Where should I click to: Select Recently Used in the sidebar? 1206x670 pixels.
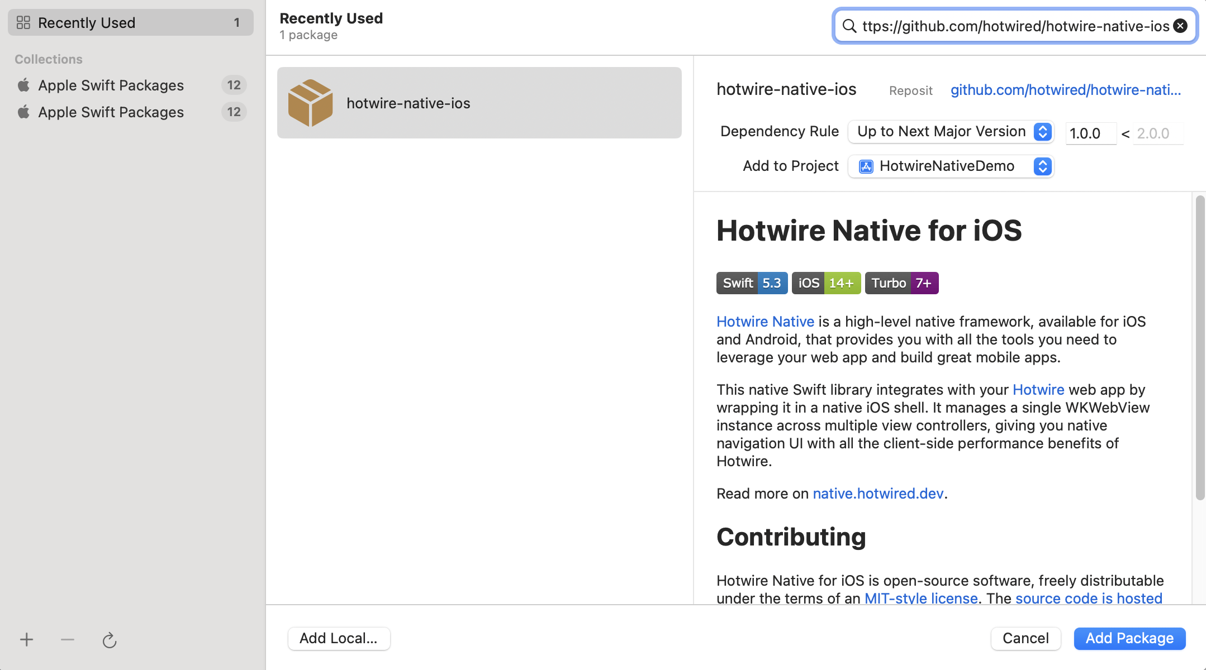tap(87, 23)
